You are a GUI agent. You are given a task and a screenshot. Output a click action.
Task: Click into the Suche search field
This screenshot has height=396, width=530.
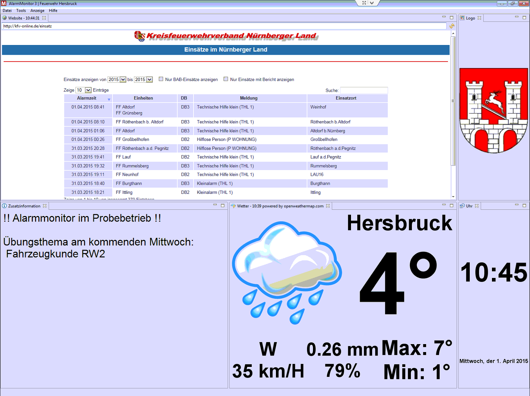pyautogui.click(x=364, y=90)
